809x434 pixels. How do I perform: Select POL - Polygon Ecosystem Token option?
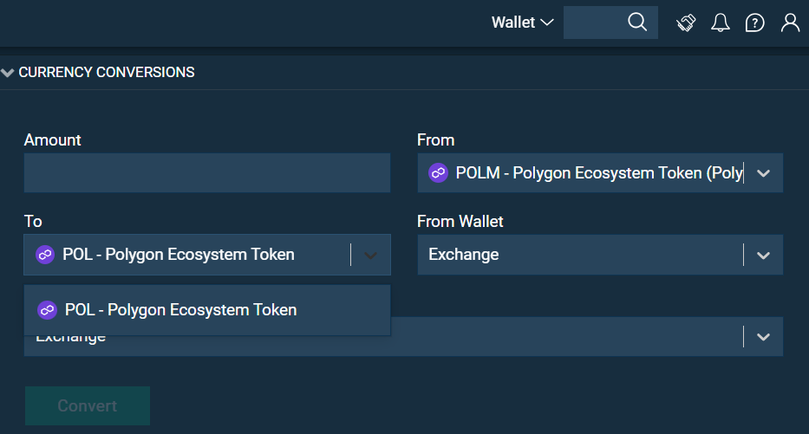207,310
